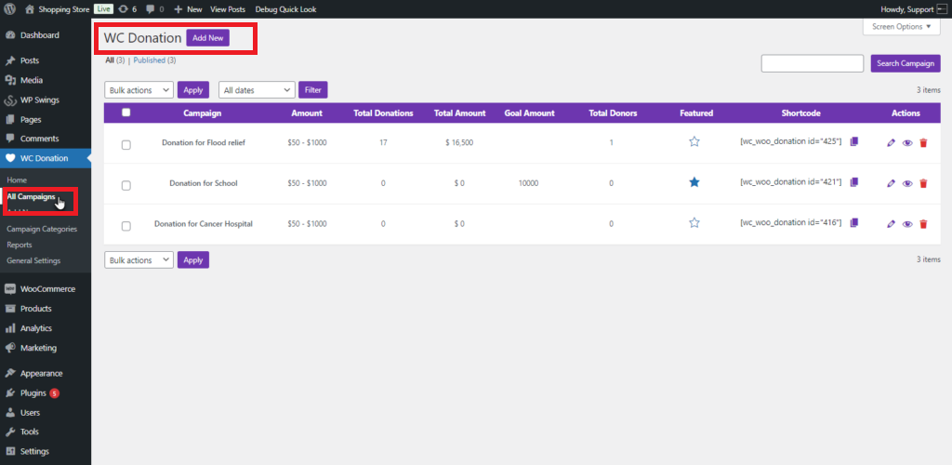
Task: Expand Screen Options panel
Action: [901, 27]
